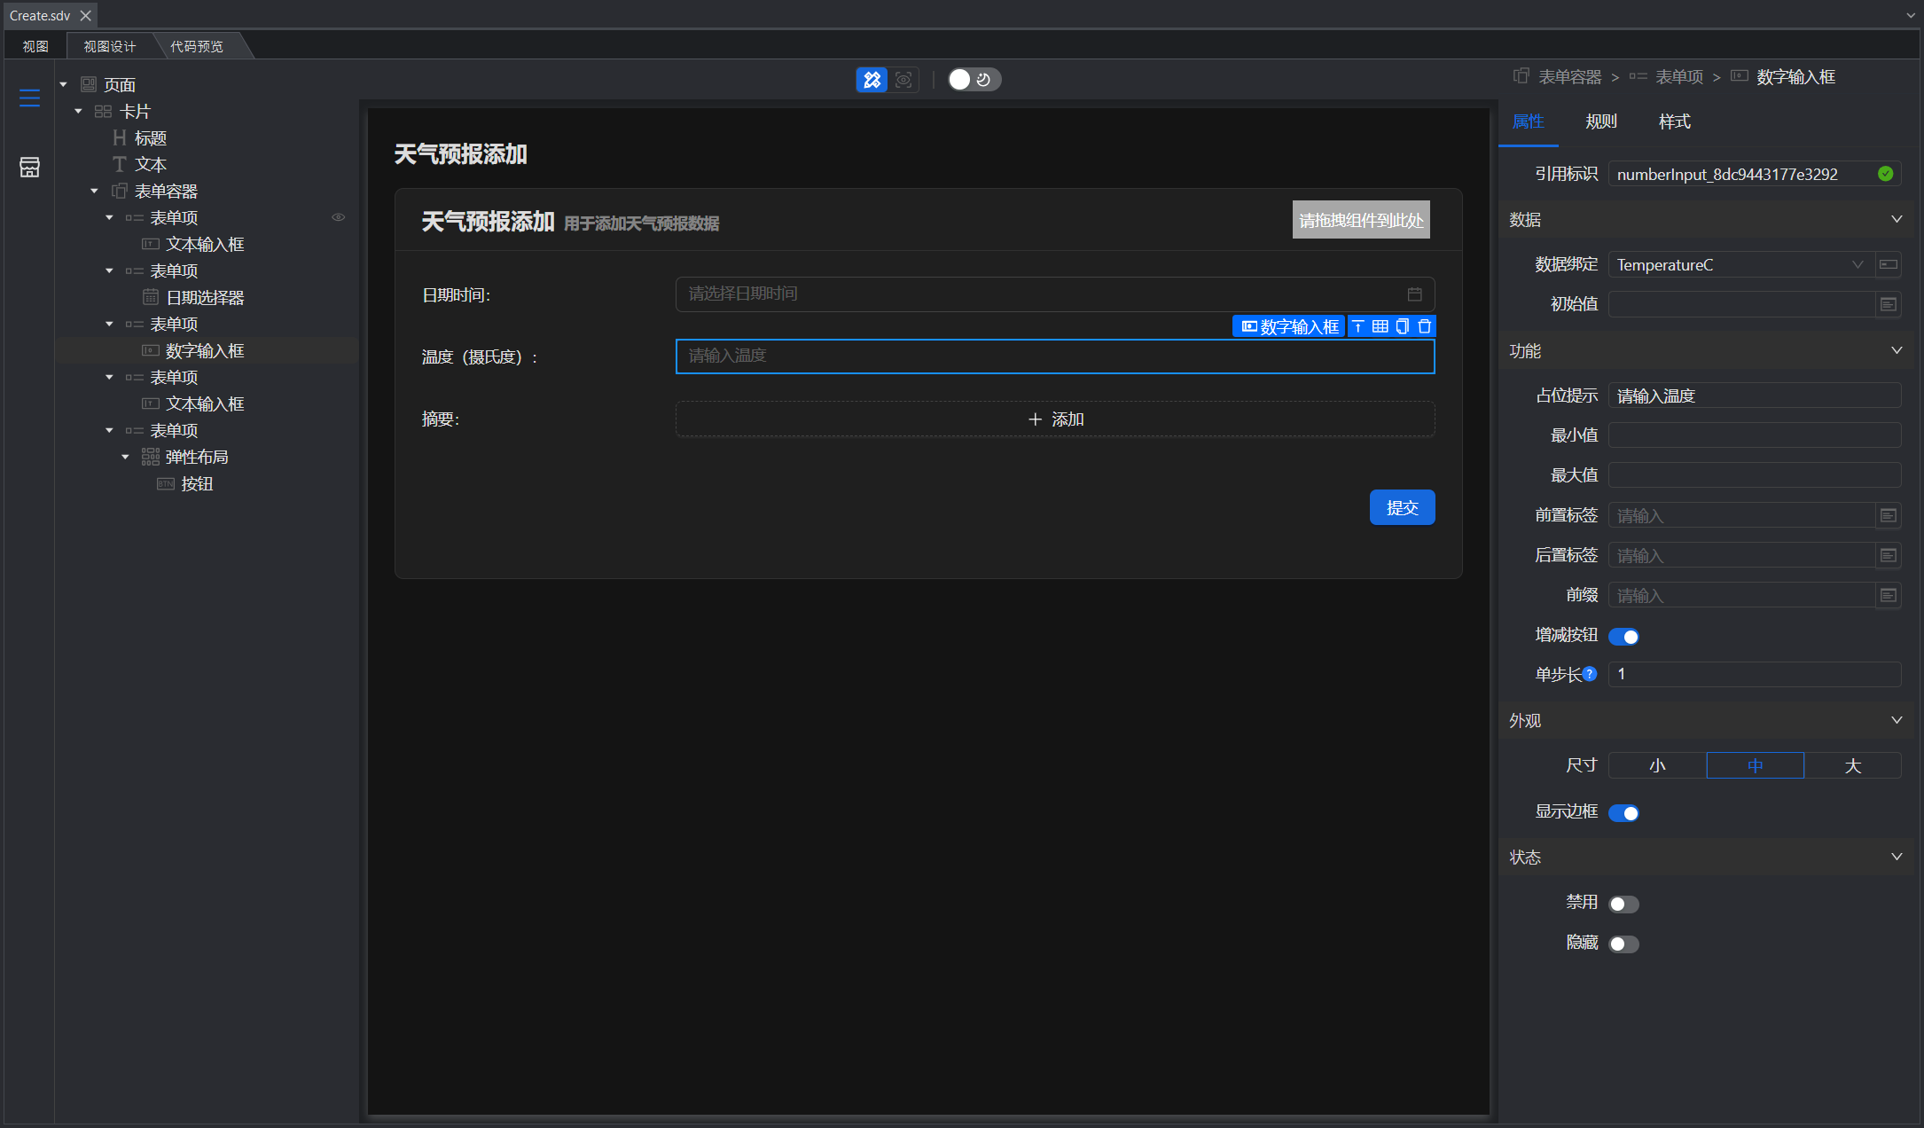
Task: Click data binding icon beside TemperatureC
Action: click(x=1889, y=264)
